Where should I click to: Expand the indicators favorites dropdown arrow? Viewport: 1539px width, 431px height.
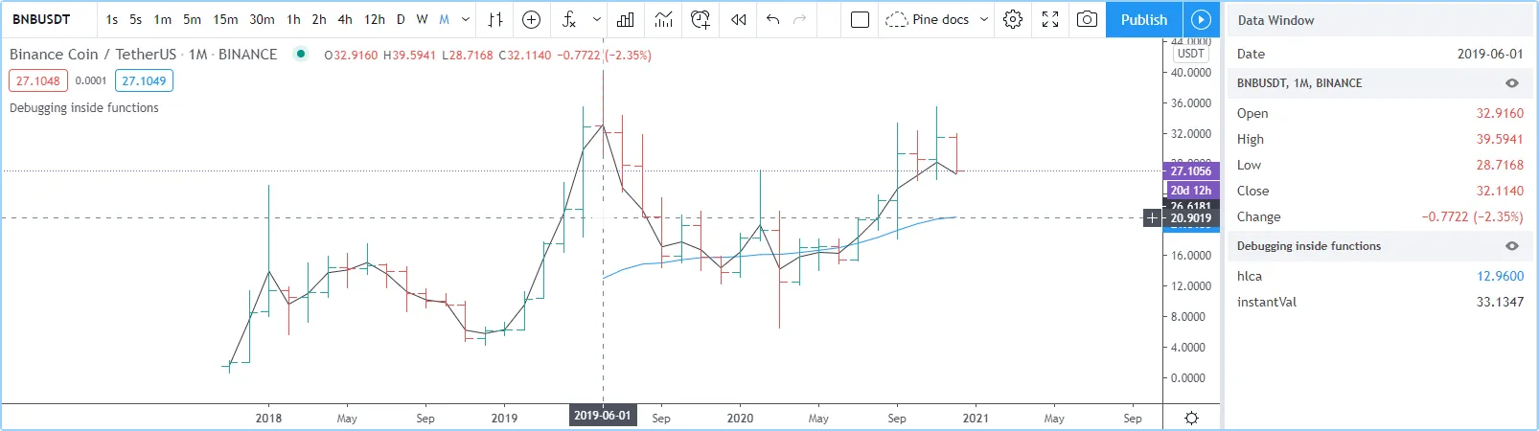click(x=597, y=19)
